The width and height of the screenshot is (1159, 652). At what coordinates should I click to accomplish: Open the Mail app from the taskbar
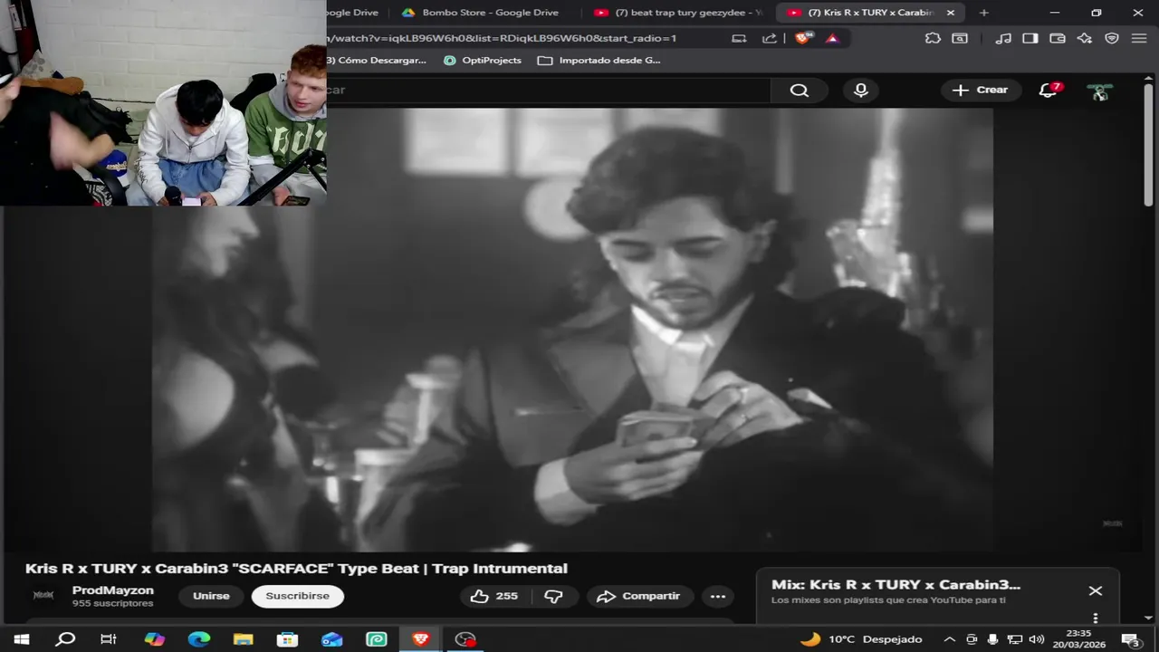(331, 639)
